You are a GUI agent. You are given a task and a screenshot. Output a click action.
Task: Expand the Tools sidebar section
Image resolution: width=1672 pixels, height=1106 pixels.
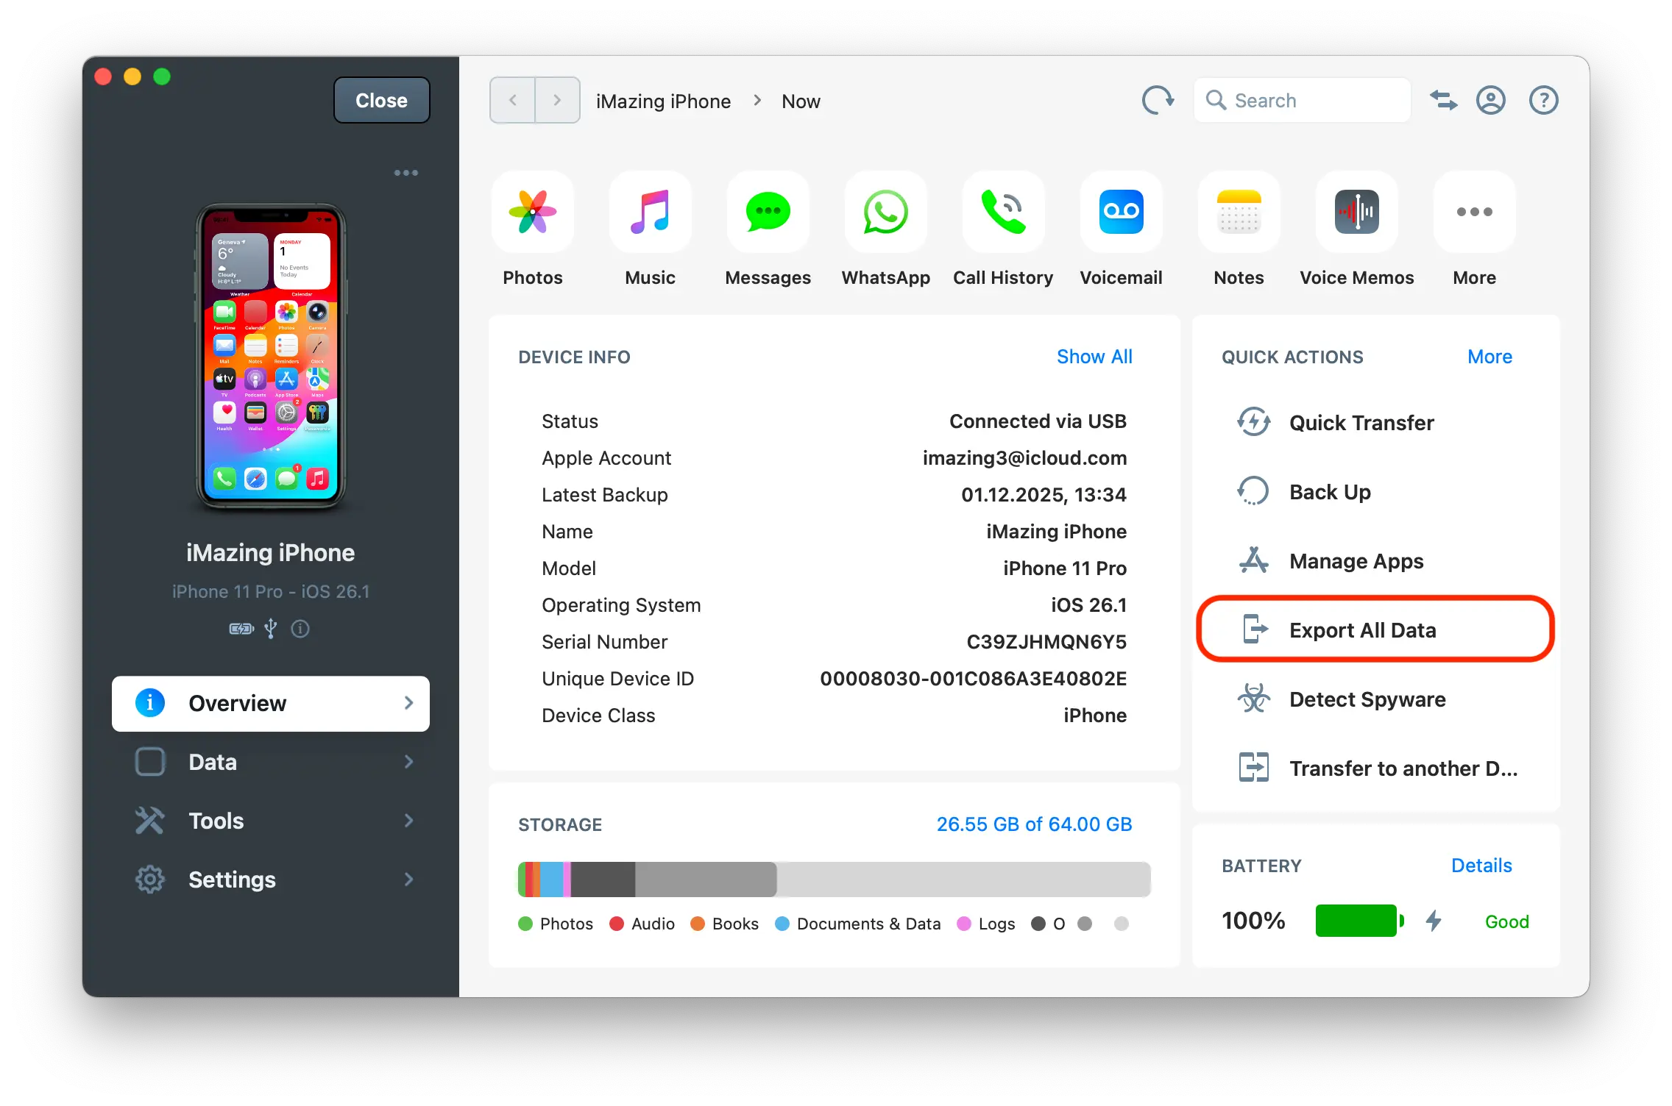(x=270, y=821)
